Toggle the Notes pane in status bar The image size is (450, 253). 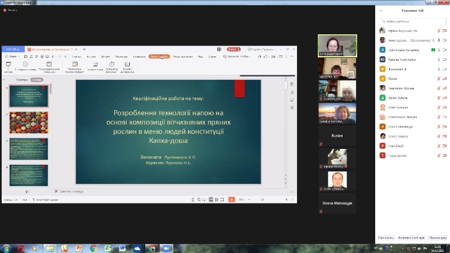coord(194,199)
